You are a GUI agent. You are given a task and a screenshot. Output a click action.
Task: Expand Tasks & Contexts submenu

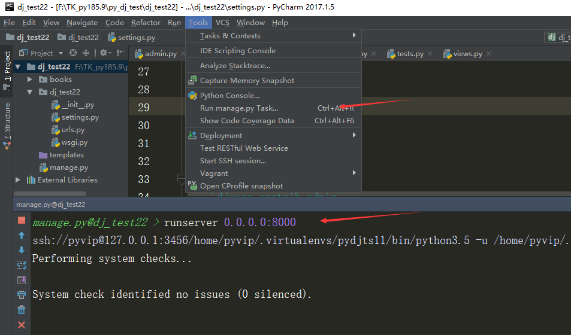(x=273, y=36)
